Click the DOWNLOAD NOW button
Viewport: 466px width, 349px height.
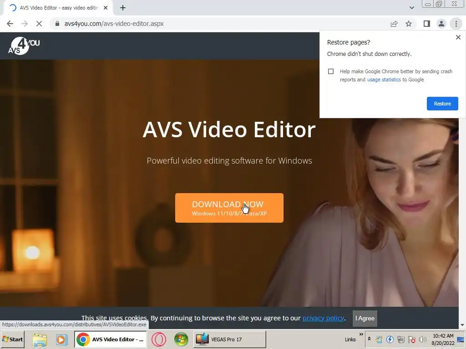pos(229,208)
